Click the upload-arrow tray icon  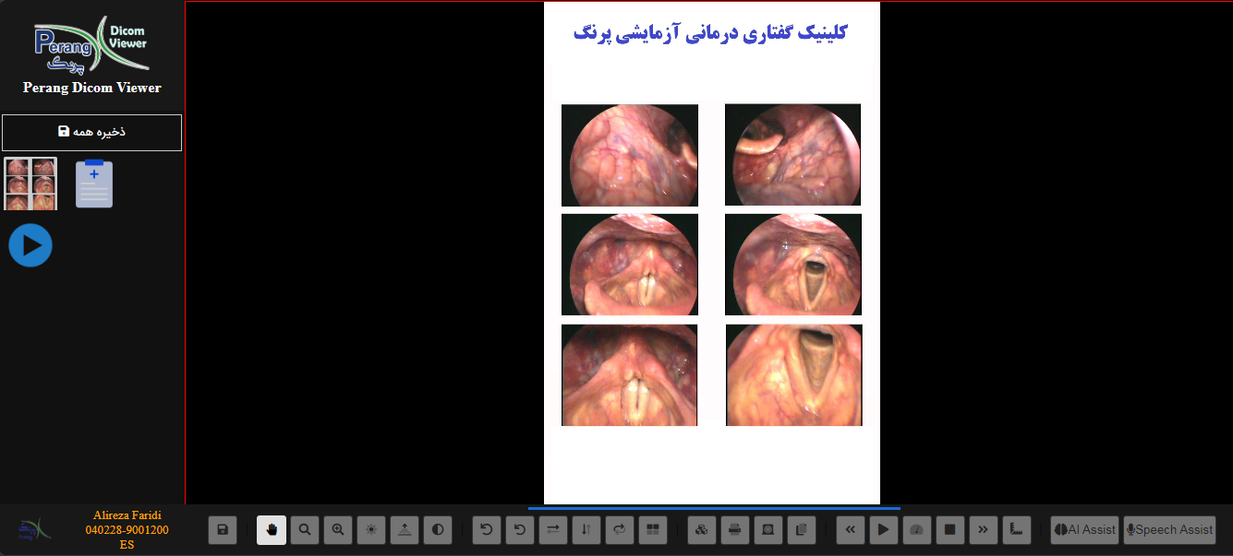point(405,530)
